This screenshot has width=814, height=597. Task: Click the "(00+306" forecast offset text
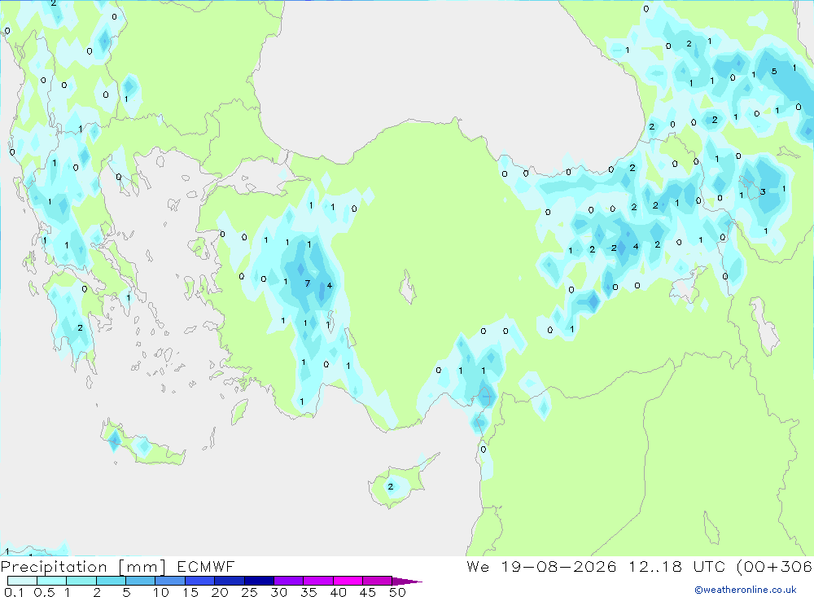[x=775, y=567]
